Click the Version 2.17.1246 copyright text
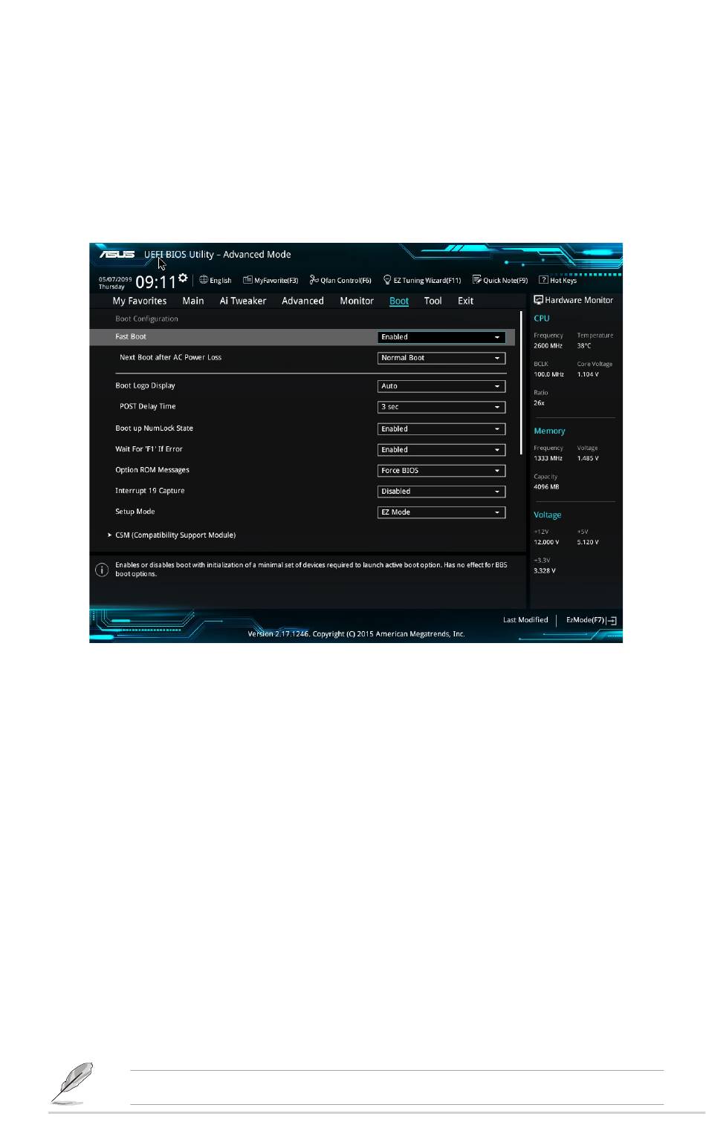 pos(356,634)
